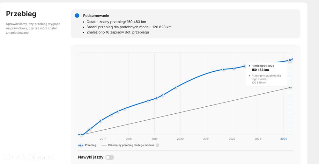Viewport: 319px width, 164px height.
Task: Click the 159 483 km value in the tooltip
Action: click(260, 70)
